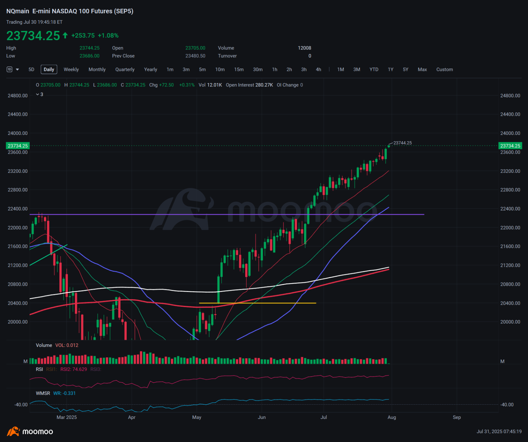Viewport: 528px width, 442px height.
Task: Click the Mar 2025 time axis label
Action: point(67,417)
